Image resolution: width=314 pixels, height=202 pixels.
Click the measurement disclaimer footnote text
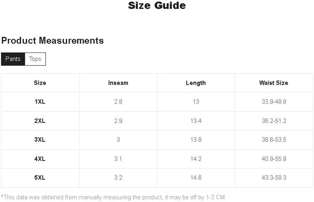click(113, 197)
